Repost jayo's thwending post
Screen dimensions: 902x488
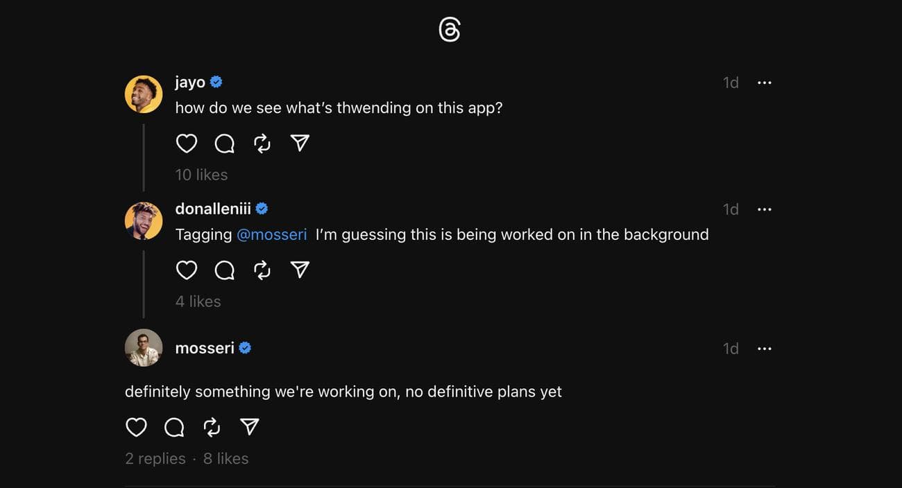click(262, 143)
